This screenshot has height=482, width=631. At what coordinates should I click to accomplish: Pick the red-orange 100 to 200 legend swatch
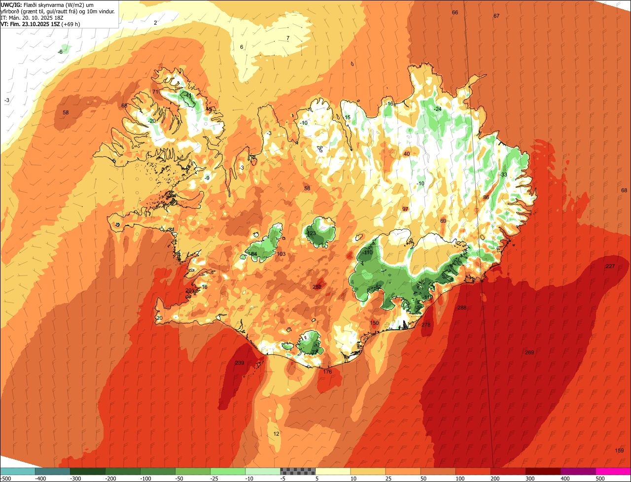pos(473,472)
